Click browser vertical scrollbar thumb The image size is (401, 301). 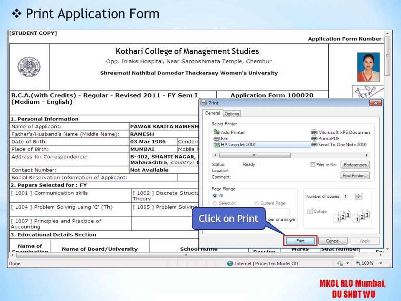[x=388, y=56]
